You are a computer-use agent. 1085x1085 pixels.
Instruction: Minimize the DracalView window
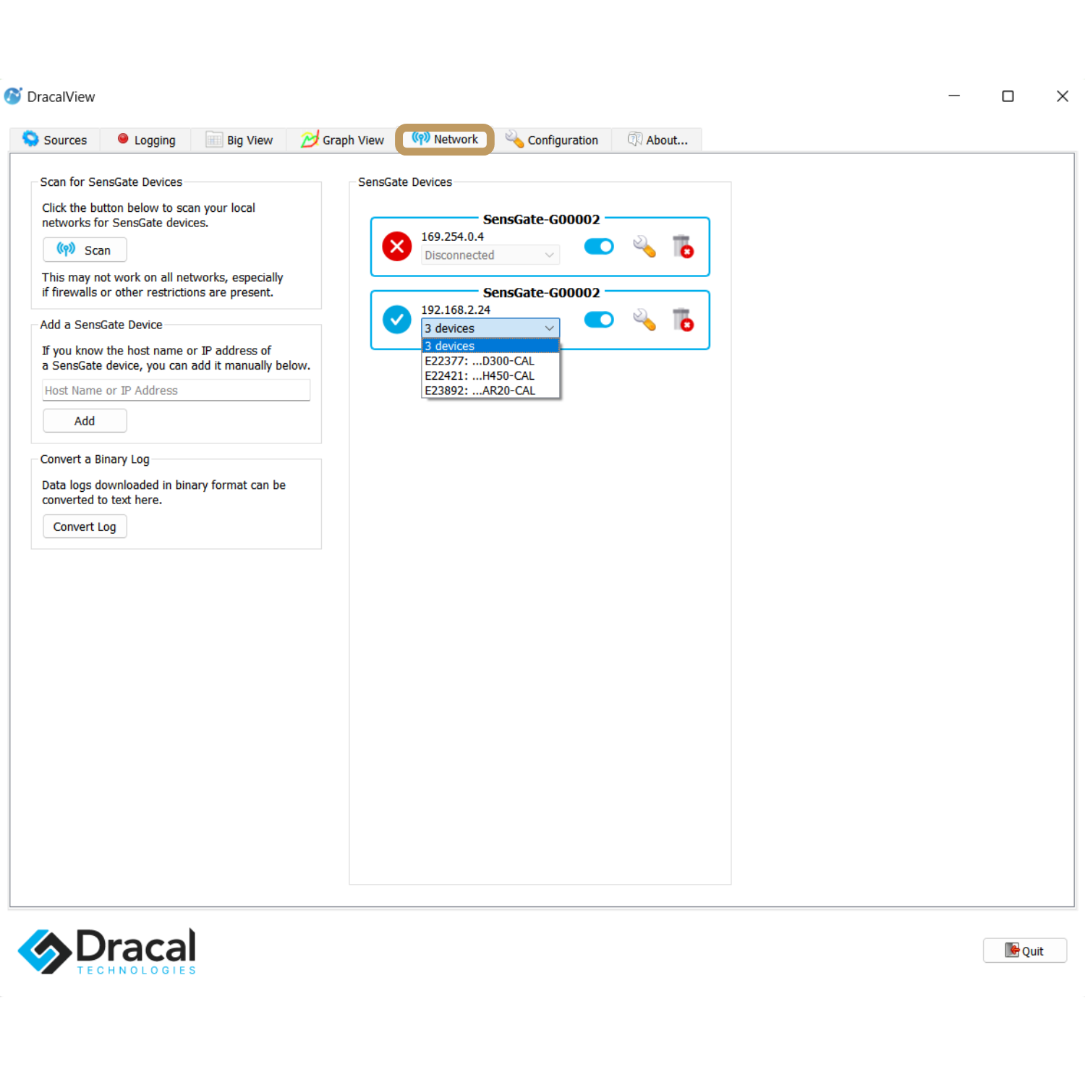(954, 96)
